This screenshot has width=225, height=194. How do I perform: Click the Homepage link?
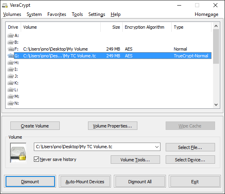(x=207, y=14)
